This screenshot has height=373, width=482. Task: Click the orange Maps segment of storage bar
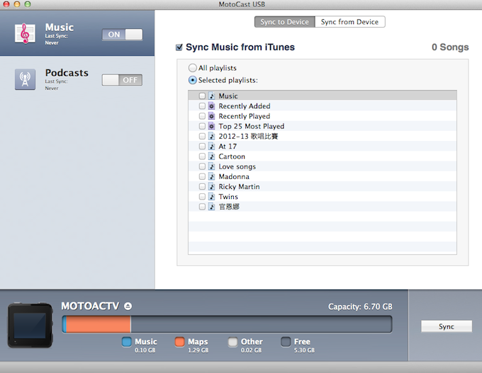[x=99, y=324]
